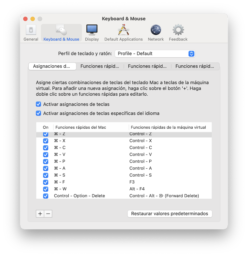Open the last 'Funciones rápid...' tab
248x256 pixels.
point(195,66)
